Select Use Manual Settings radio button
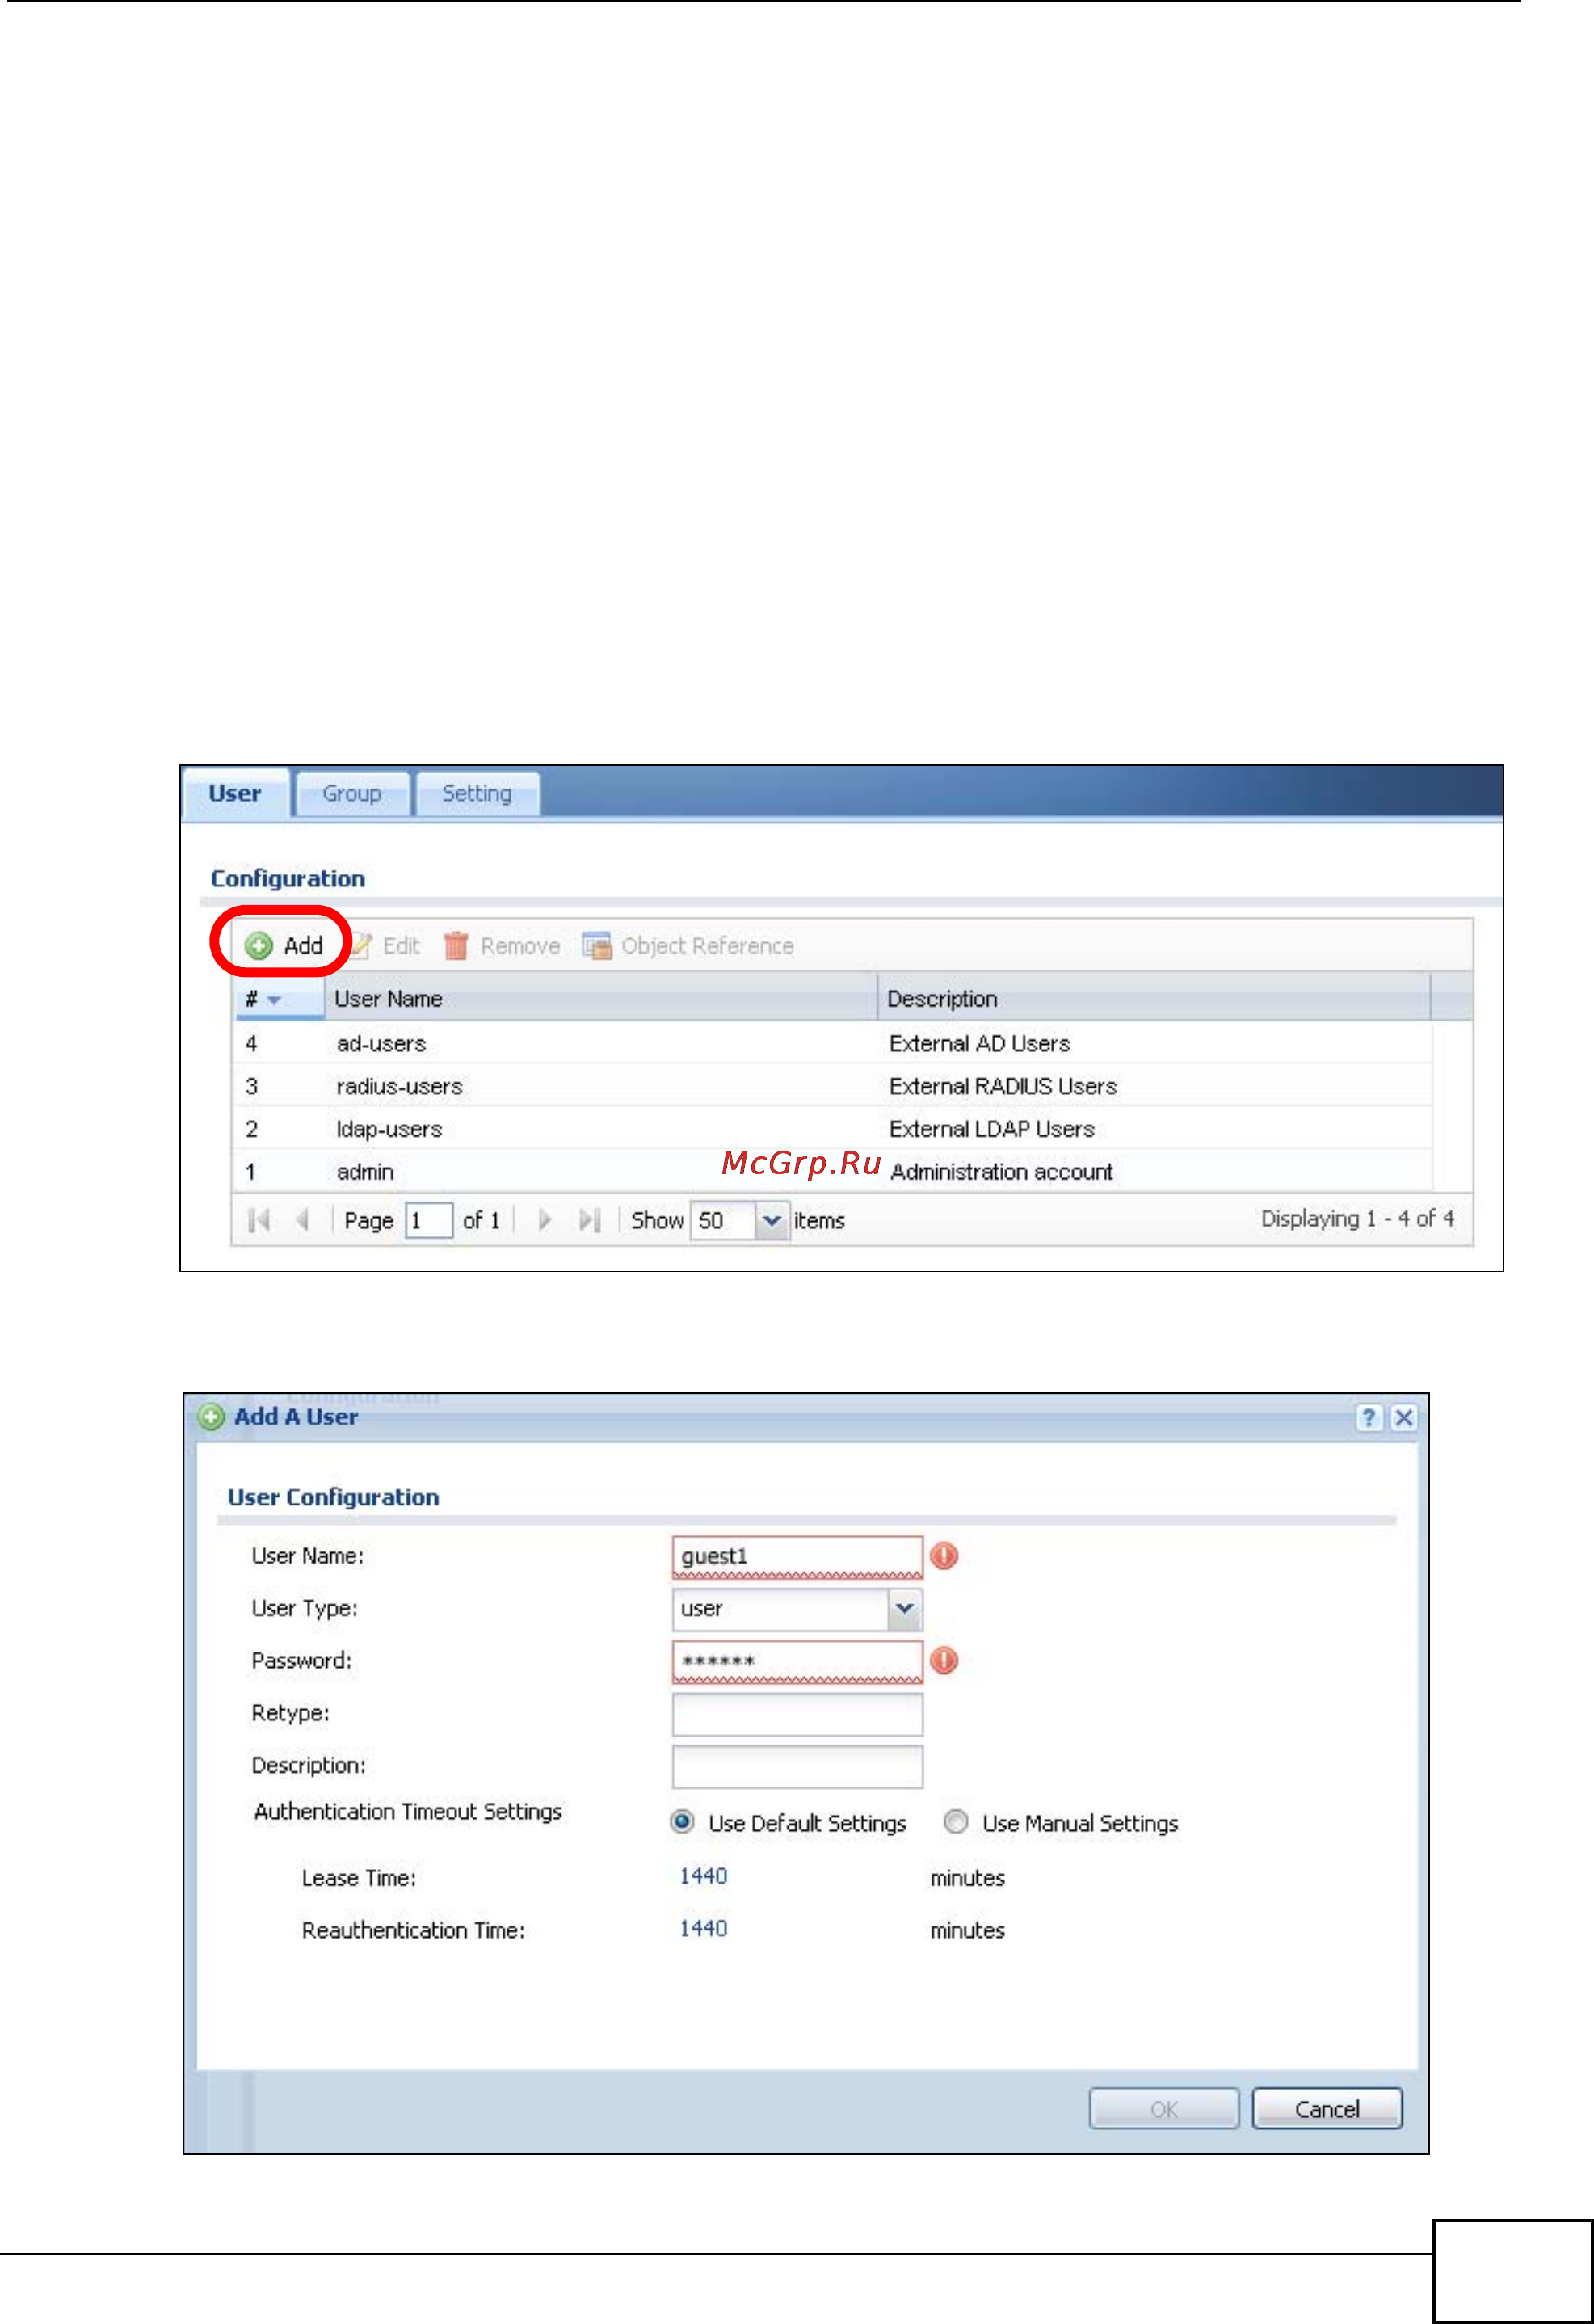The width and height of the screenshot is (1594, 2324). coord(956,1822)
